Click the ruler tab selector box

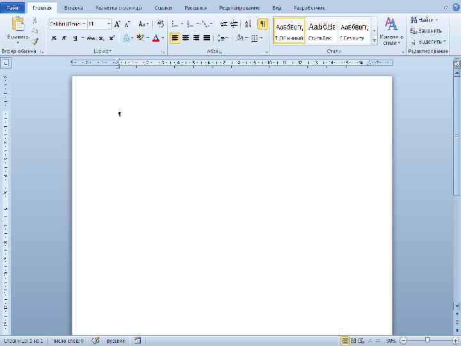(6, 63)
